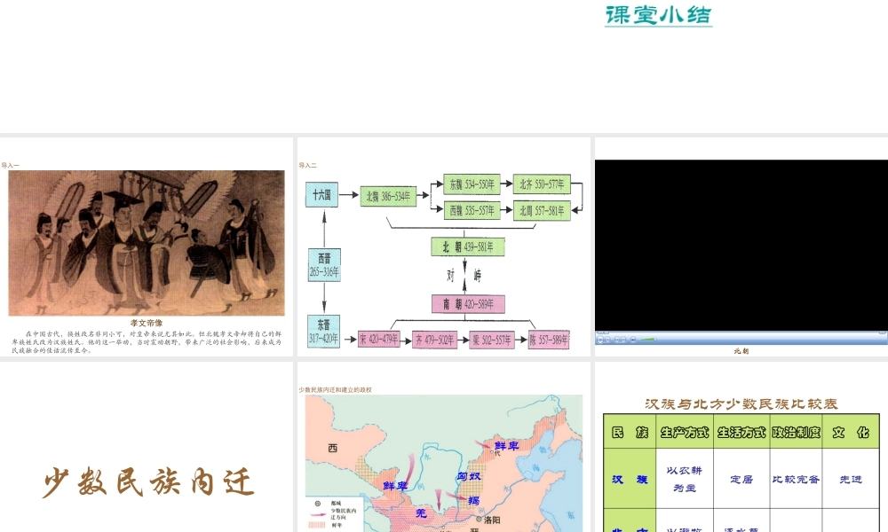Select the 少数民族内迁 title slide

tap(147, 447)
